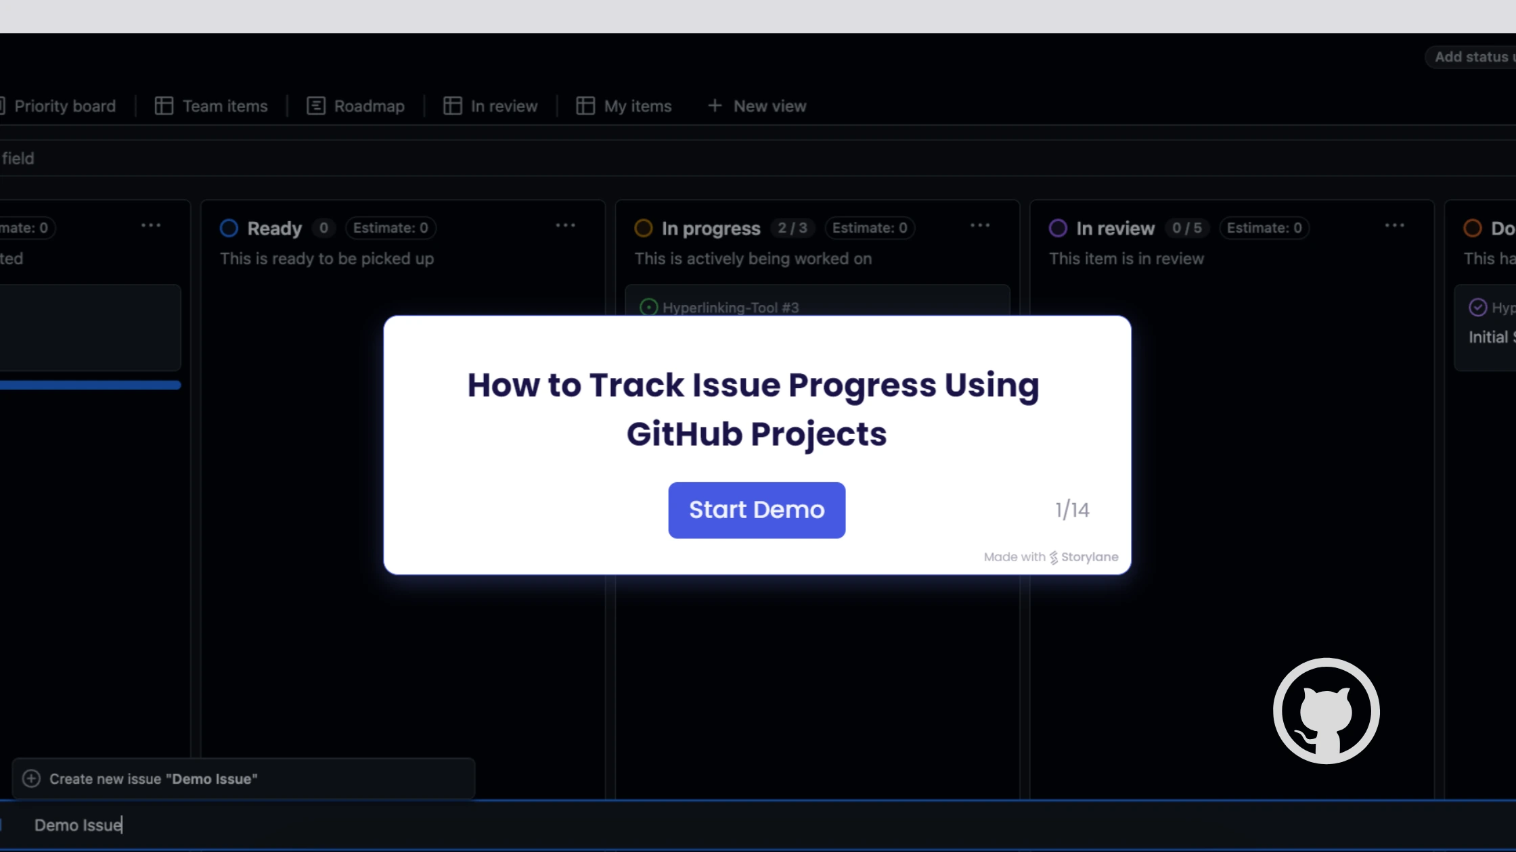1516x852 pixels.
Task: Click the Roadmap view icon
Action: pyautogui.click(x=315, y=105)
